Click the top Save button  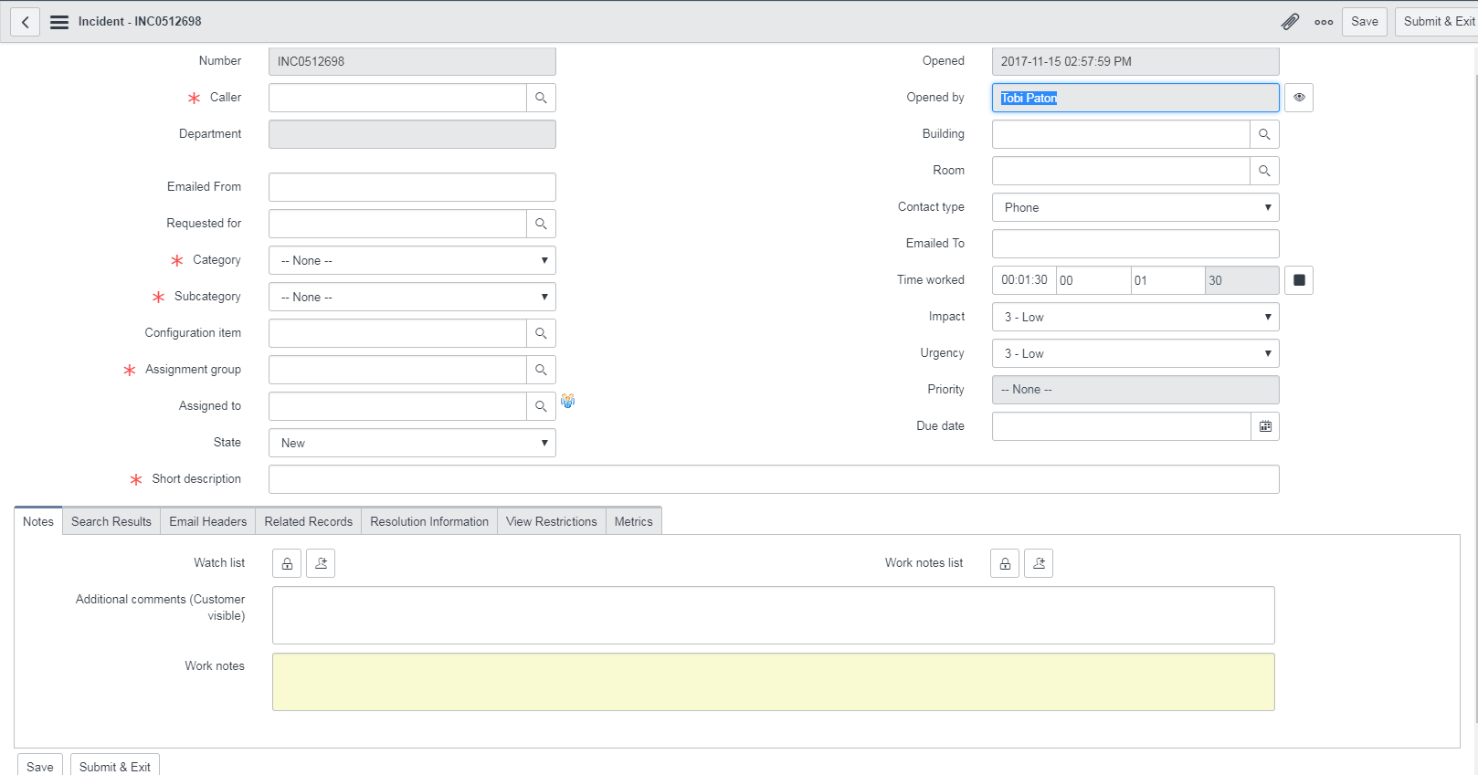1364,22
